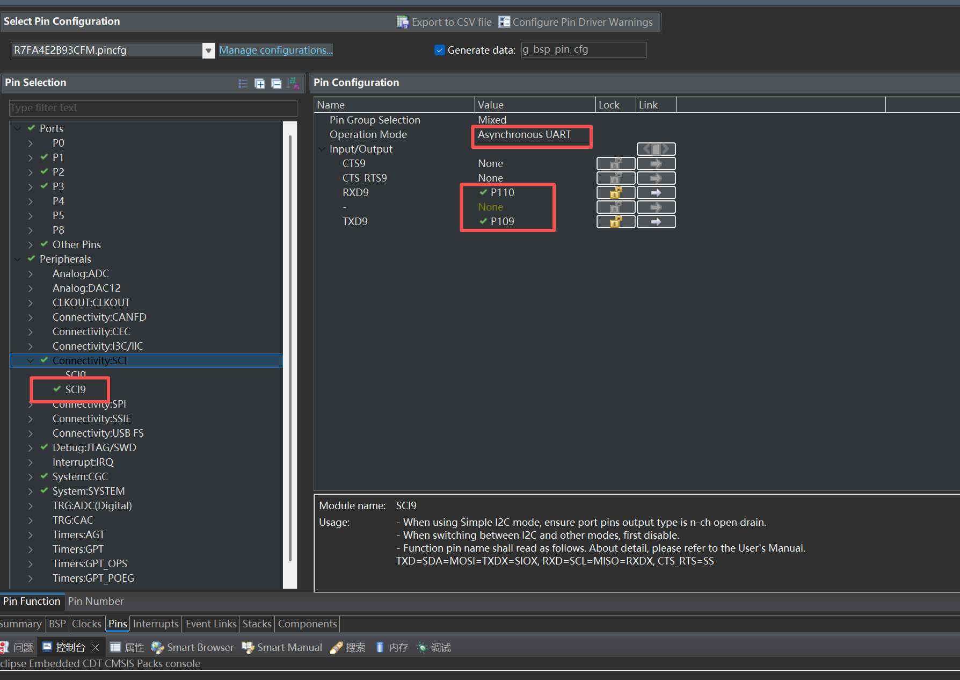Image resolution: width=960 pixels, height=680 pixels.
Task: Collapse the Input/Output group
Action: coord(322,149)
